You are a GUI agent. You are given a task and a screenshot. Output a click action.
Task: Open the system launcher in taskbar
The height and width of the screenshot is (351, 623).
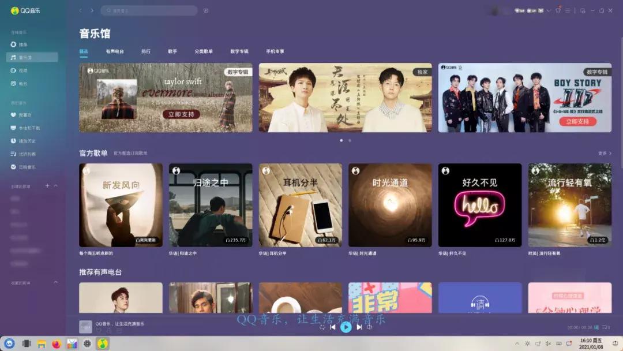tap(10, 343)
